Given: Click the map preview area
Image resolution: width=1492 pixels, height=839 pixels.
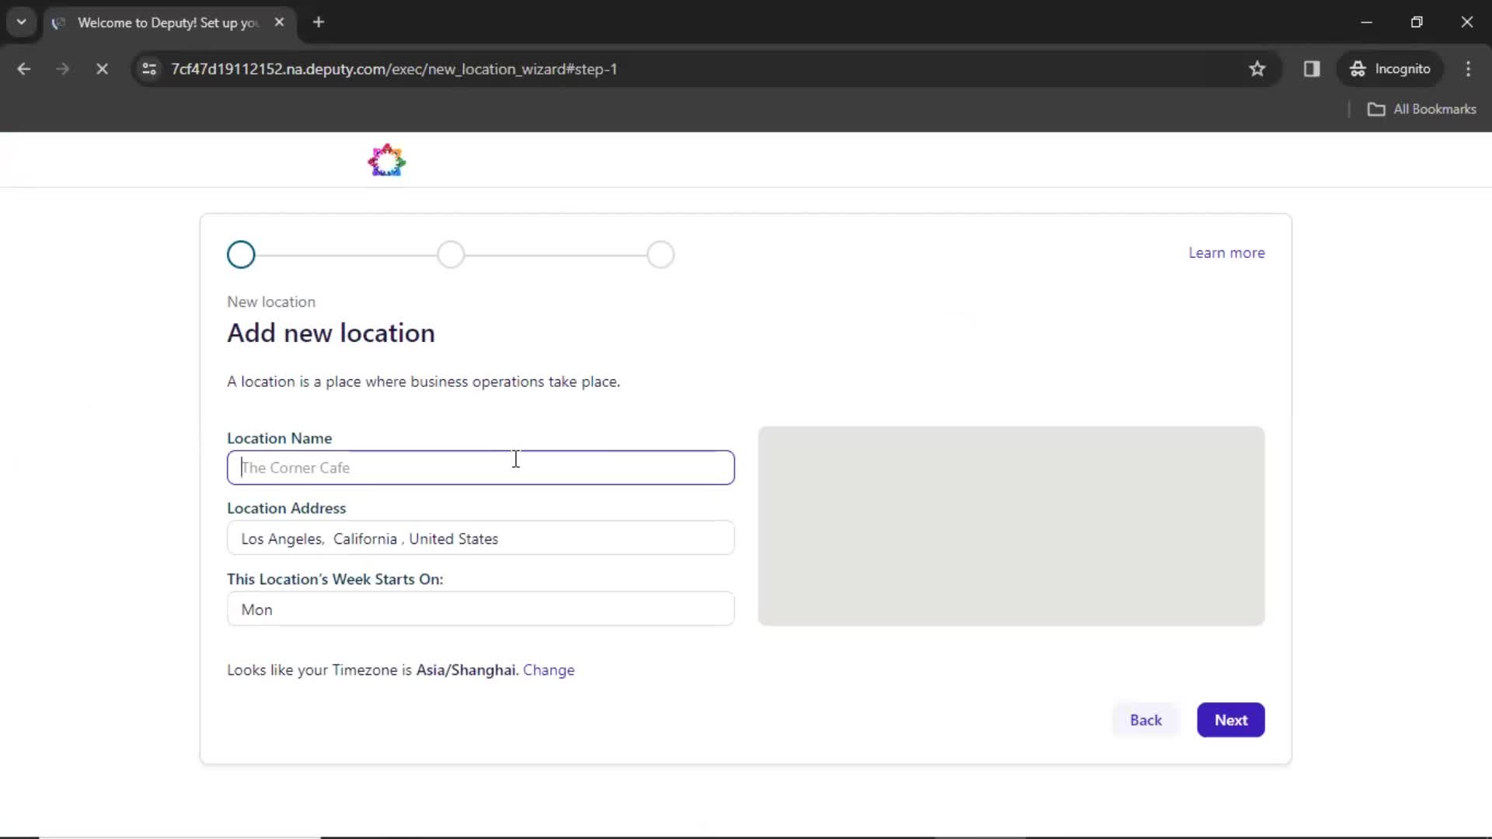Looking at the screenshot, I should click(x=1012, y=525).
